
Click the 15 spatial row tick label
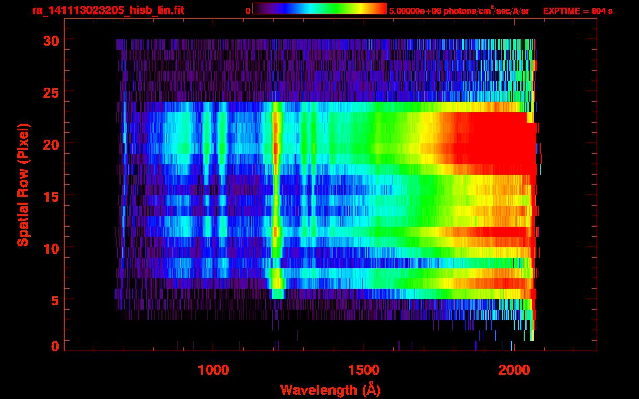(x=51, y=196)
